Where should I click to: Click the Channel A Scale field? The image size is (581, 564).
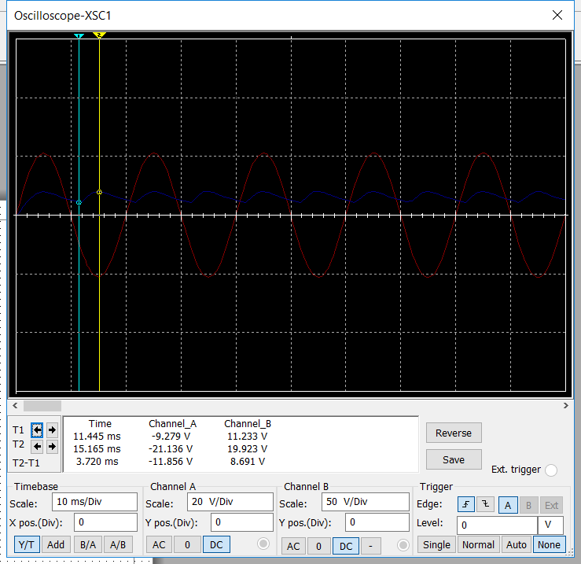coord(230,503)
